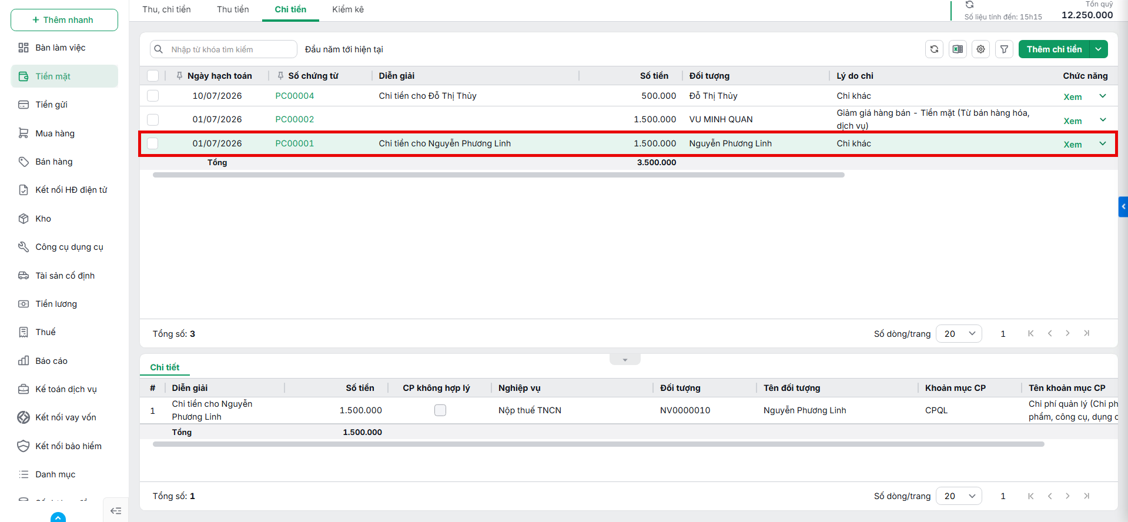1128x522 pixels.
Task: Open the Danh mục list icon
Action: [24, 474]
